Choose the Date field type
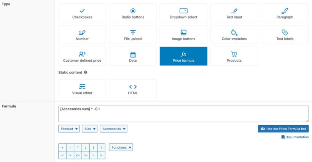The width and height of the screenshot is (312, 162). point(133,56)
